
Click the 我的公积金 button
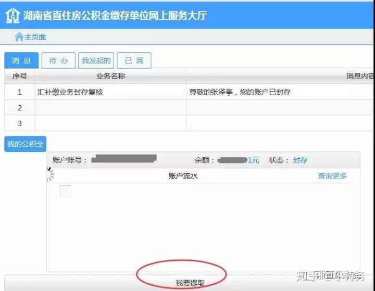point(25,144)
